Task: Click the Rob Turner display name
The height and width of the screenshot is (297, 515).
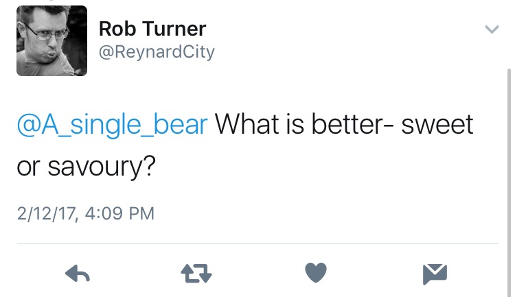Action: pyautogui.click(x=152, y=29)
